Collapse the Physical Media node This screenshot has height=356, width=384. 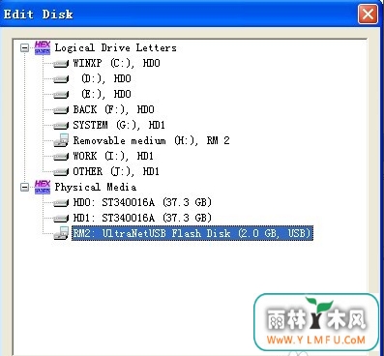click(x=24, y=187)
